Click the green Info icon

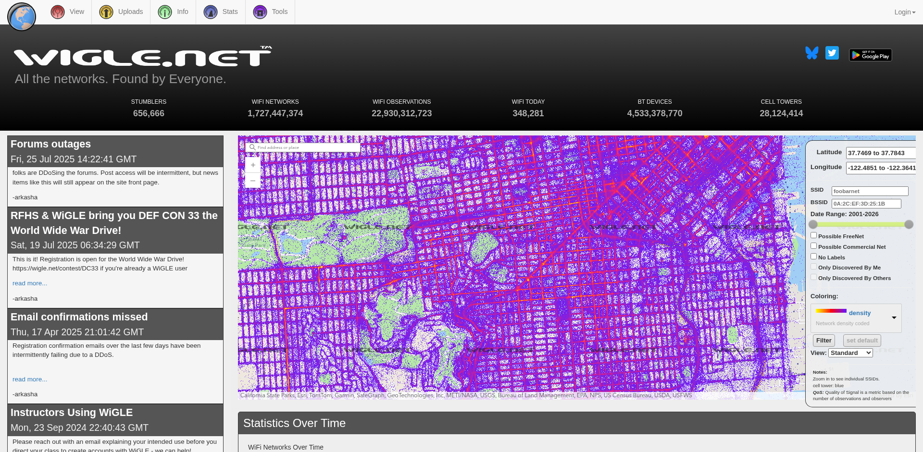(x=165, y=12)
